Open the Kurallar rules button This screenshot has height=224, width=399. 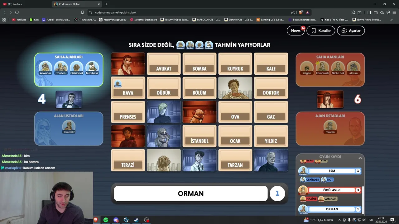point(321,30)
